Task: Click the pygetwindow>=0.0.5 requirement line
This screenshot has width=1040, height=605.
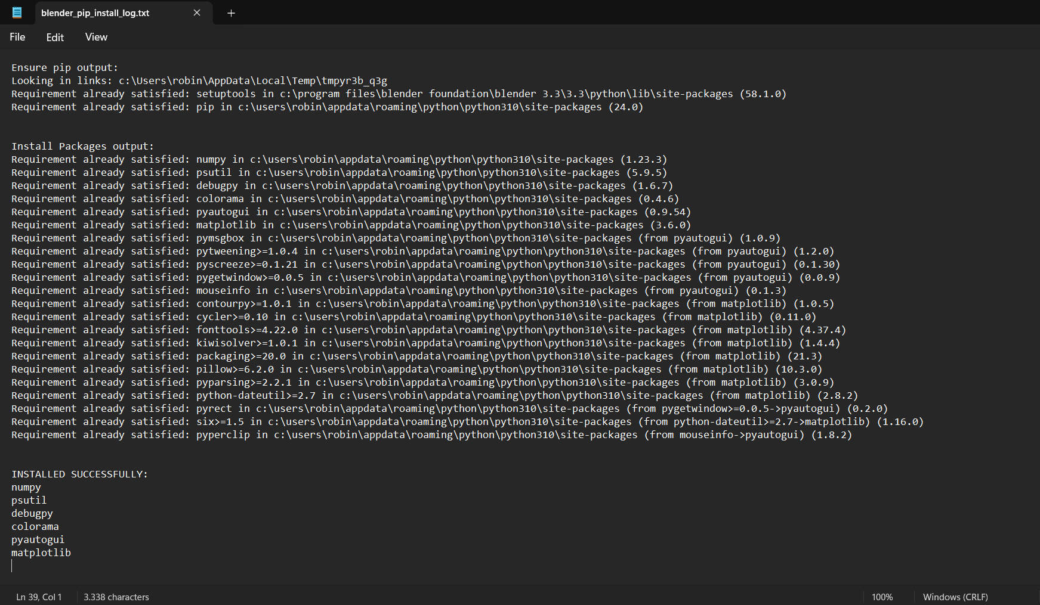Action: pyautogui.click(x=425, y=277)
